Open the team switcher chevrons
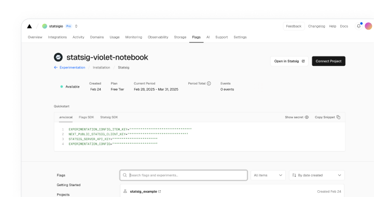 76,26
